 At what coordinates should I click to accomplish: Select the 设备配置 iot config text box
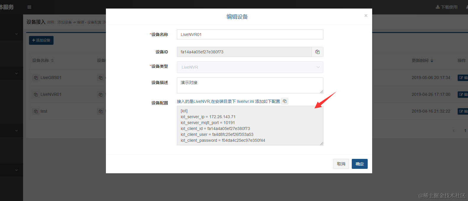click(250, 126)
